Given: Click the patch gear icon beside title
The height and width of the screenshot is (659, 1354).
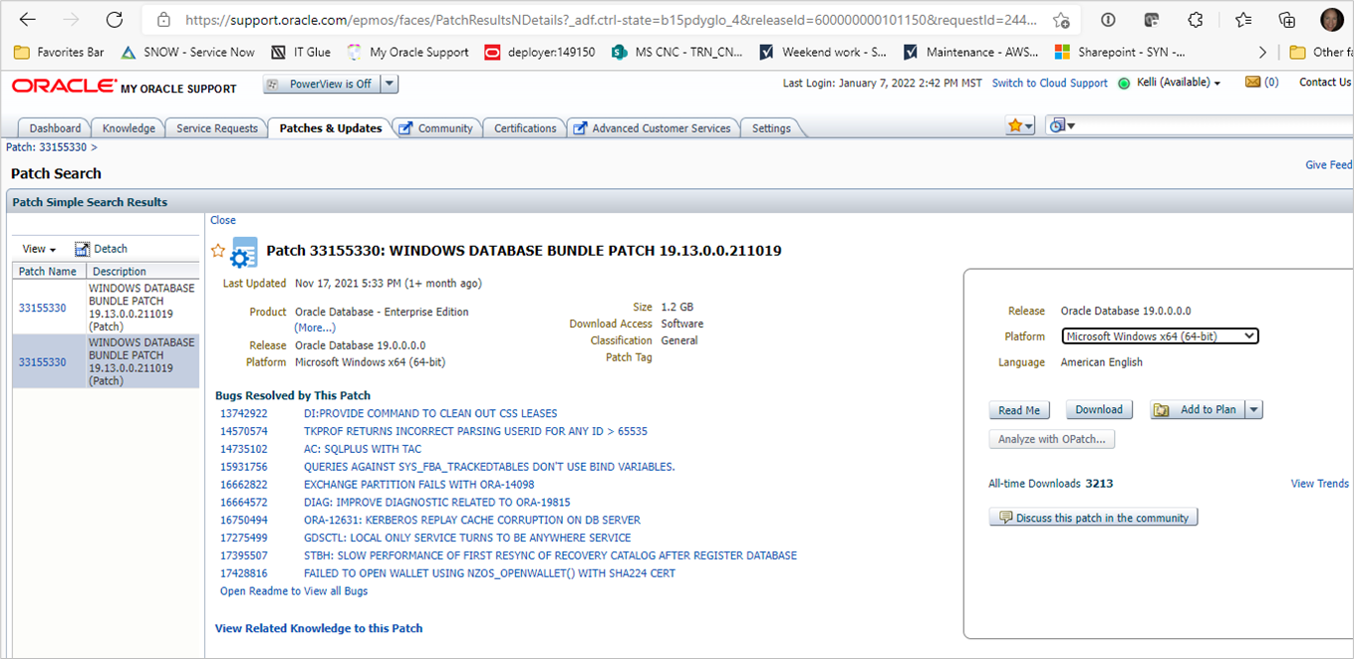Looking at the screenshot, I should (244, 253).
